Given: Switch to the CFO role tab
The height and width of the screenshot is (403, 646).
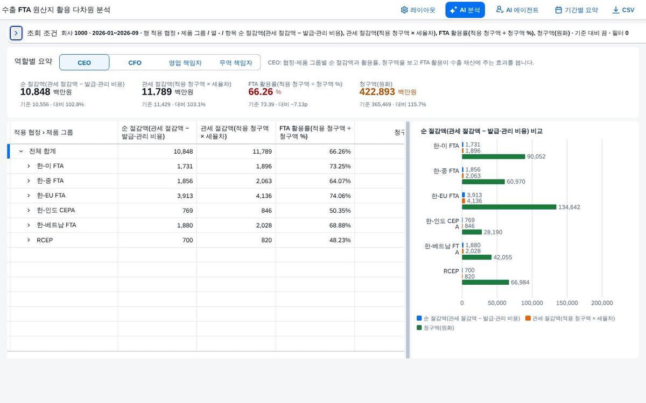Looking at the screenshot, I should (x=135, y=62).
